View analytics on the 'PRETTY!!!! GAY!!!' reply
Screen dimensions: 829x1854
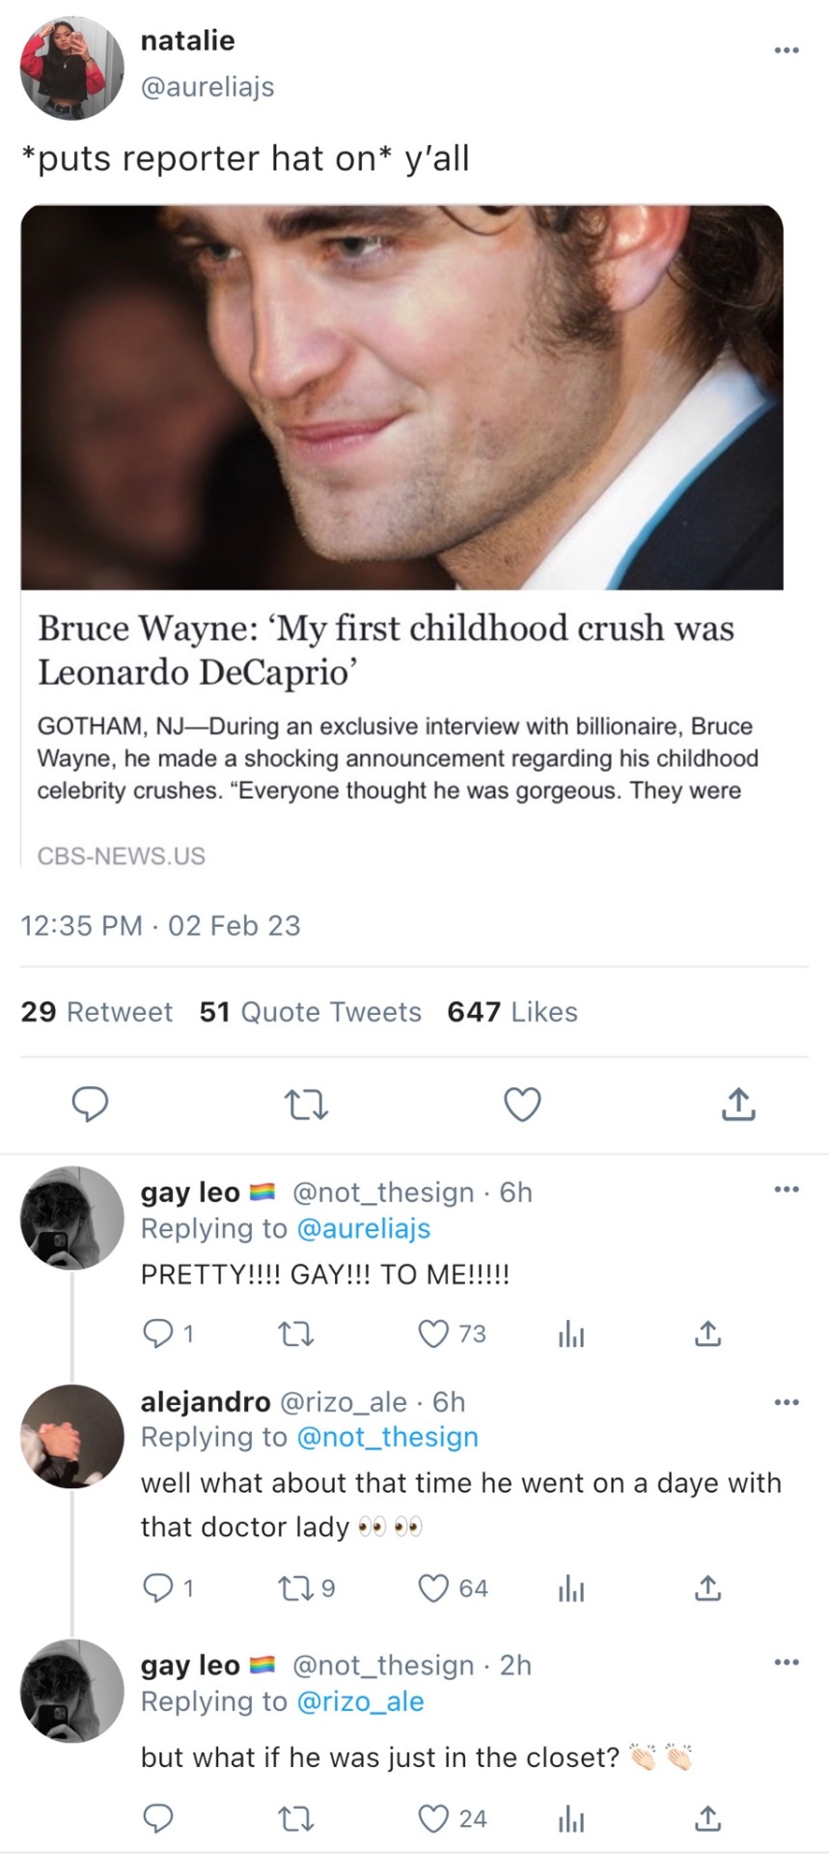(x=571, y=1334)
